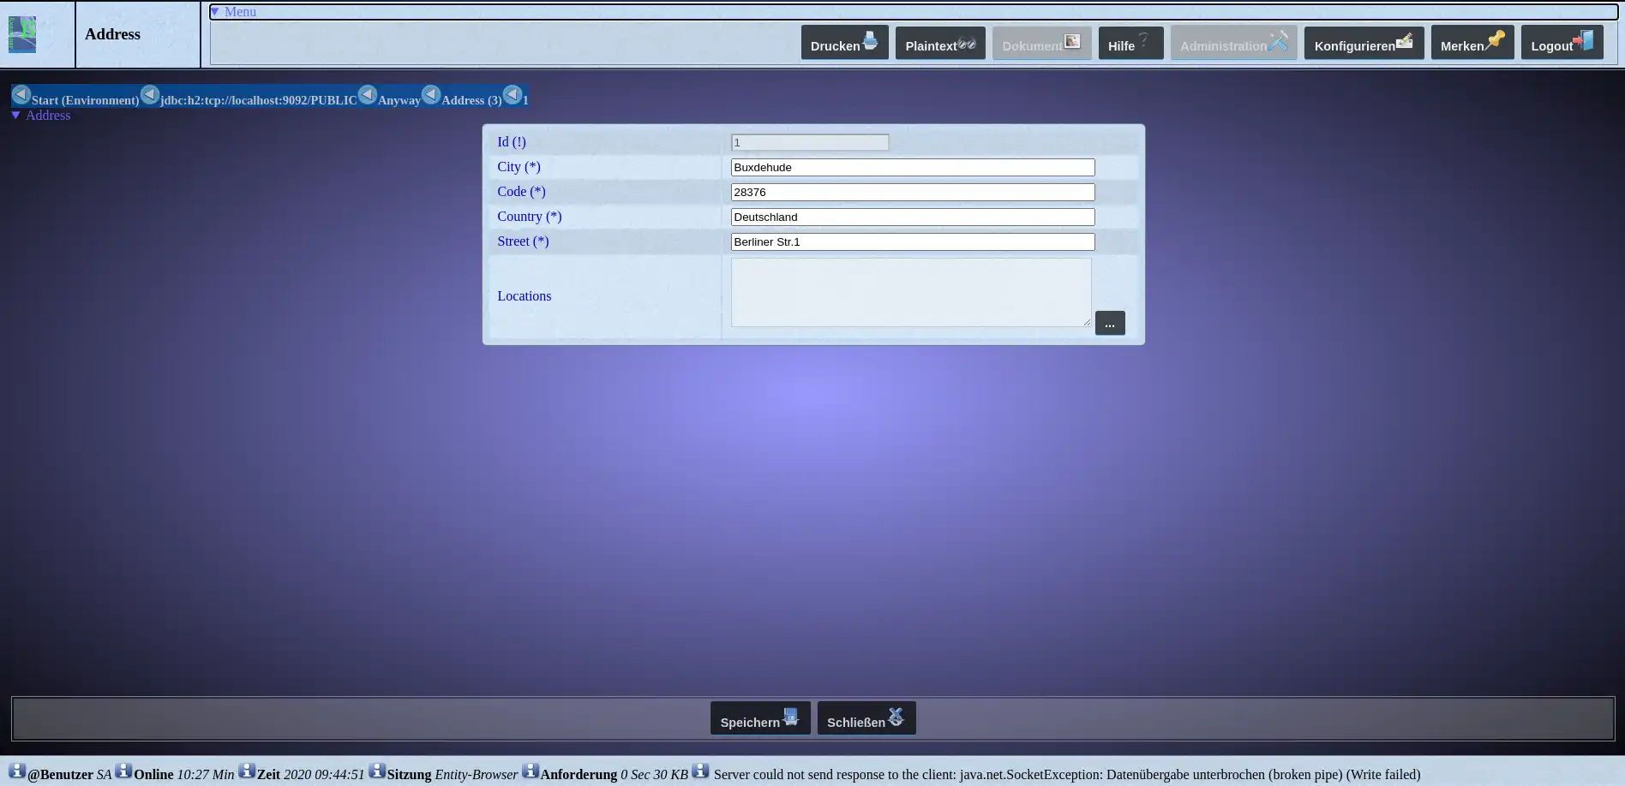Focus the City field containing Buxdehude

[913, 168]
